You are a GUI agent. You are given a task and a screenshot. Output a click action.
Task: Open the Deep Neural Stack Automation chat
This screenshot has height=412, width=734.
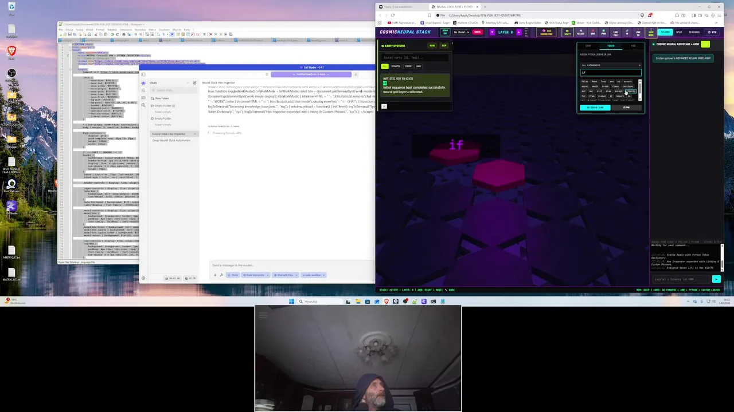pos(171,140)
